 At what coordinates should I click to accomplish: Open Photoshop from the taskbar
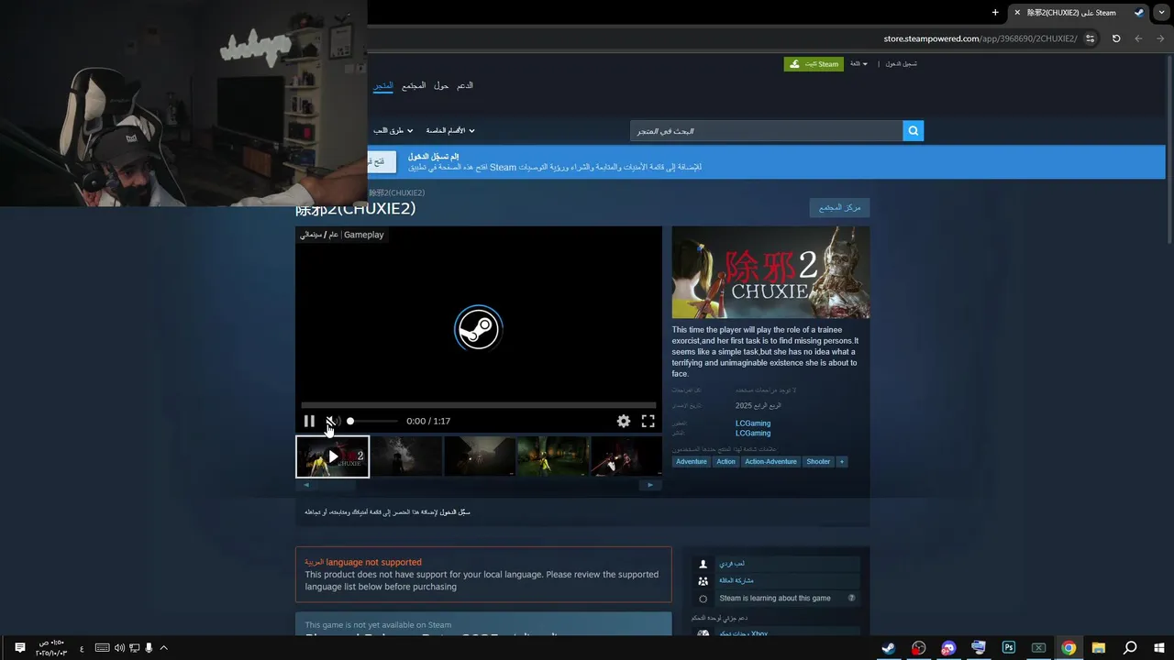click(x=1009, y=648)
